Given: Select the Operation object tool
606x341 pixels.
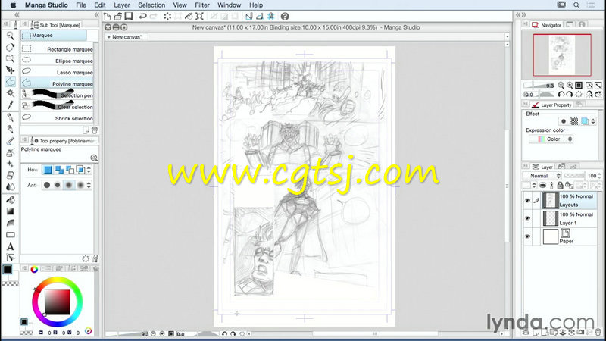Looking at the screenshot, I should pos(10,59).
